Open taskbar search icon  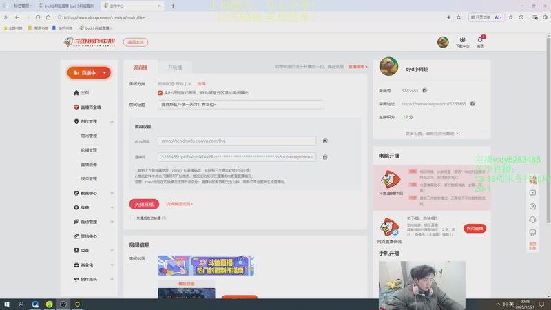[21, 304]
